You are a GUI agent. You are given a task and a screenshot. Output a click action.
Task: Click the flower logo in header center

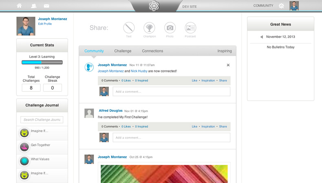pos(154,6)
